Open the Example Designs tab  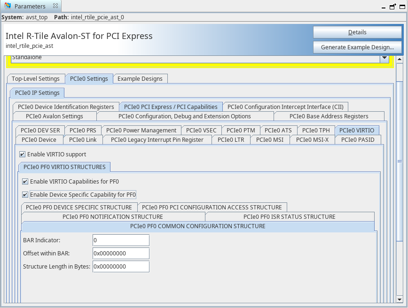[140, 79]
